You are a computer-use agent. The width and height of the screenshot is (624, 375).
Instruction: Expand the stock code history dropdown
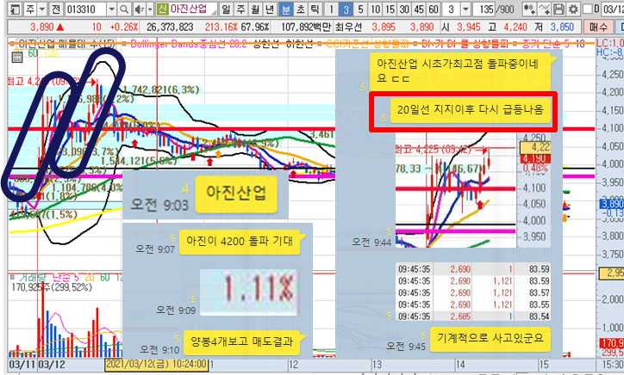(x=112, y=9)
